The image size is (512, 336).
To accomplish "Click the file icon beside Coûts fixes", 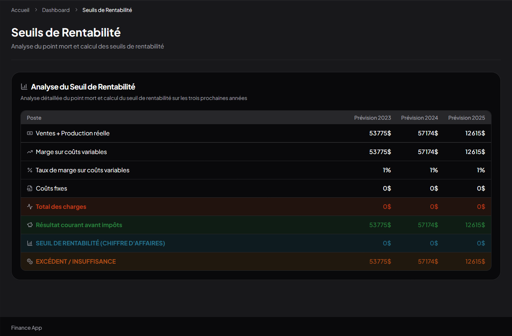I will (x=30, y=188).
